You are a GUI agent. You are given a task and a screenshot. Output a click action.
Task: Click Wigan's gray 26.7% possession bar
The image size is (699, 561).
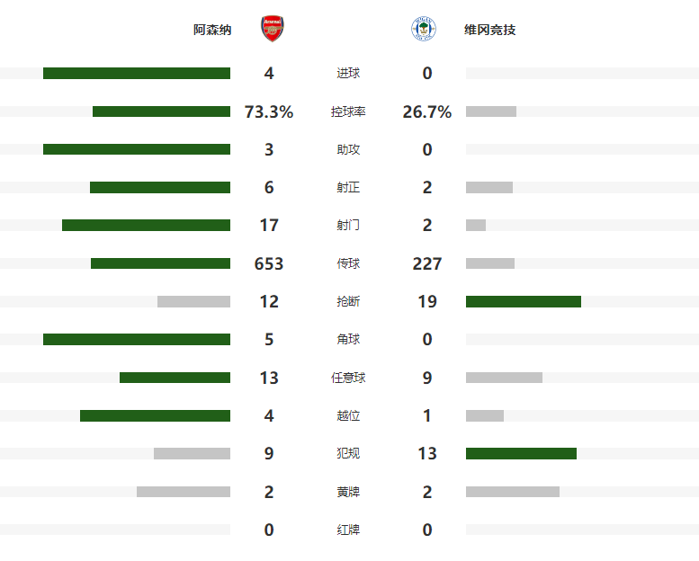491,111
